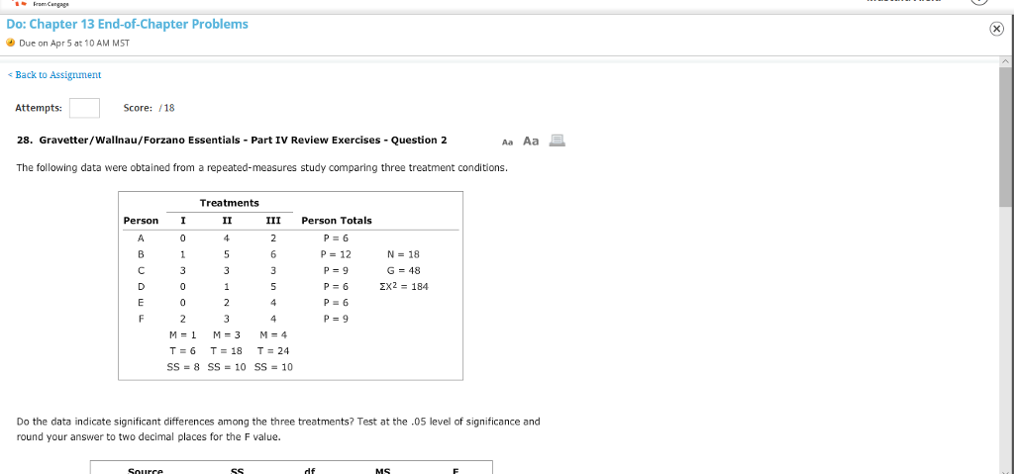Click the G = 48 value
Image resolution: width=1014 pixels, height=474 pixels.
pos(404,270)
